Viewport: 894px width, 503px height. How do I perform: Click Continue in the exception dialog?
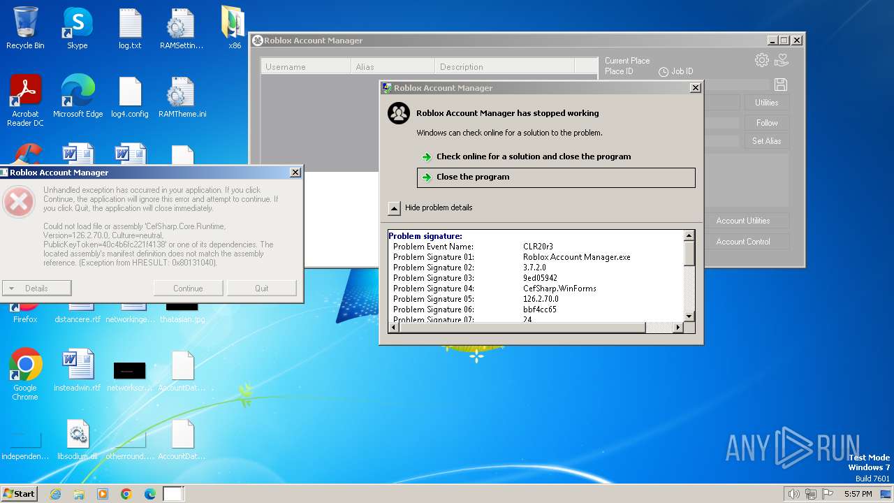188,288
